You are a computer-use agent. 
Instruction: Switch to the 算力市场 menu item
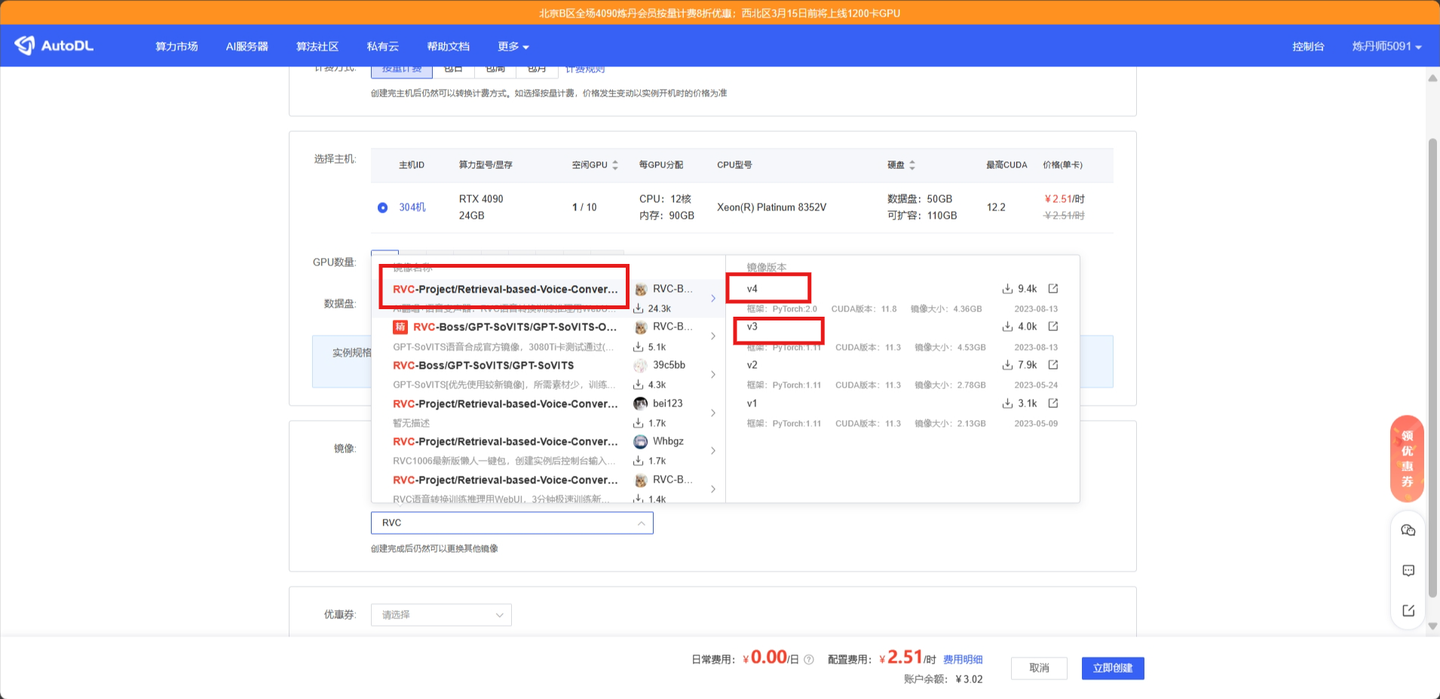tap(176, 46)
